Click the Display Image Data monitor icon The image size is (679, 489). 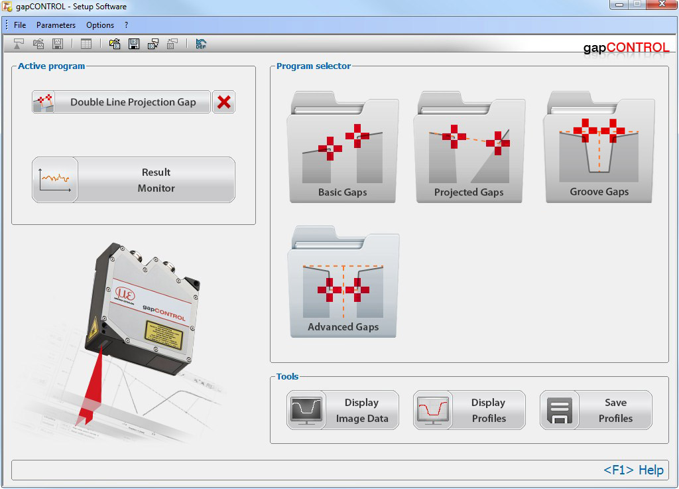(306, 410)
